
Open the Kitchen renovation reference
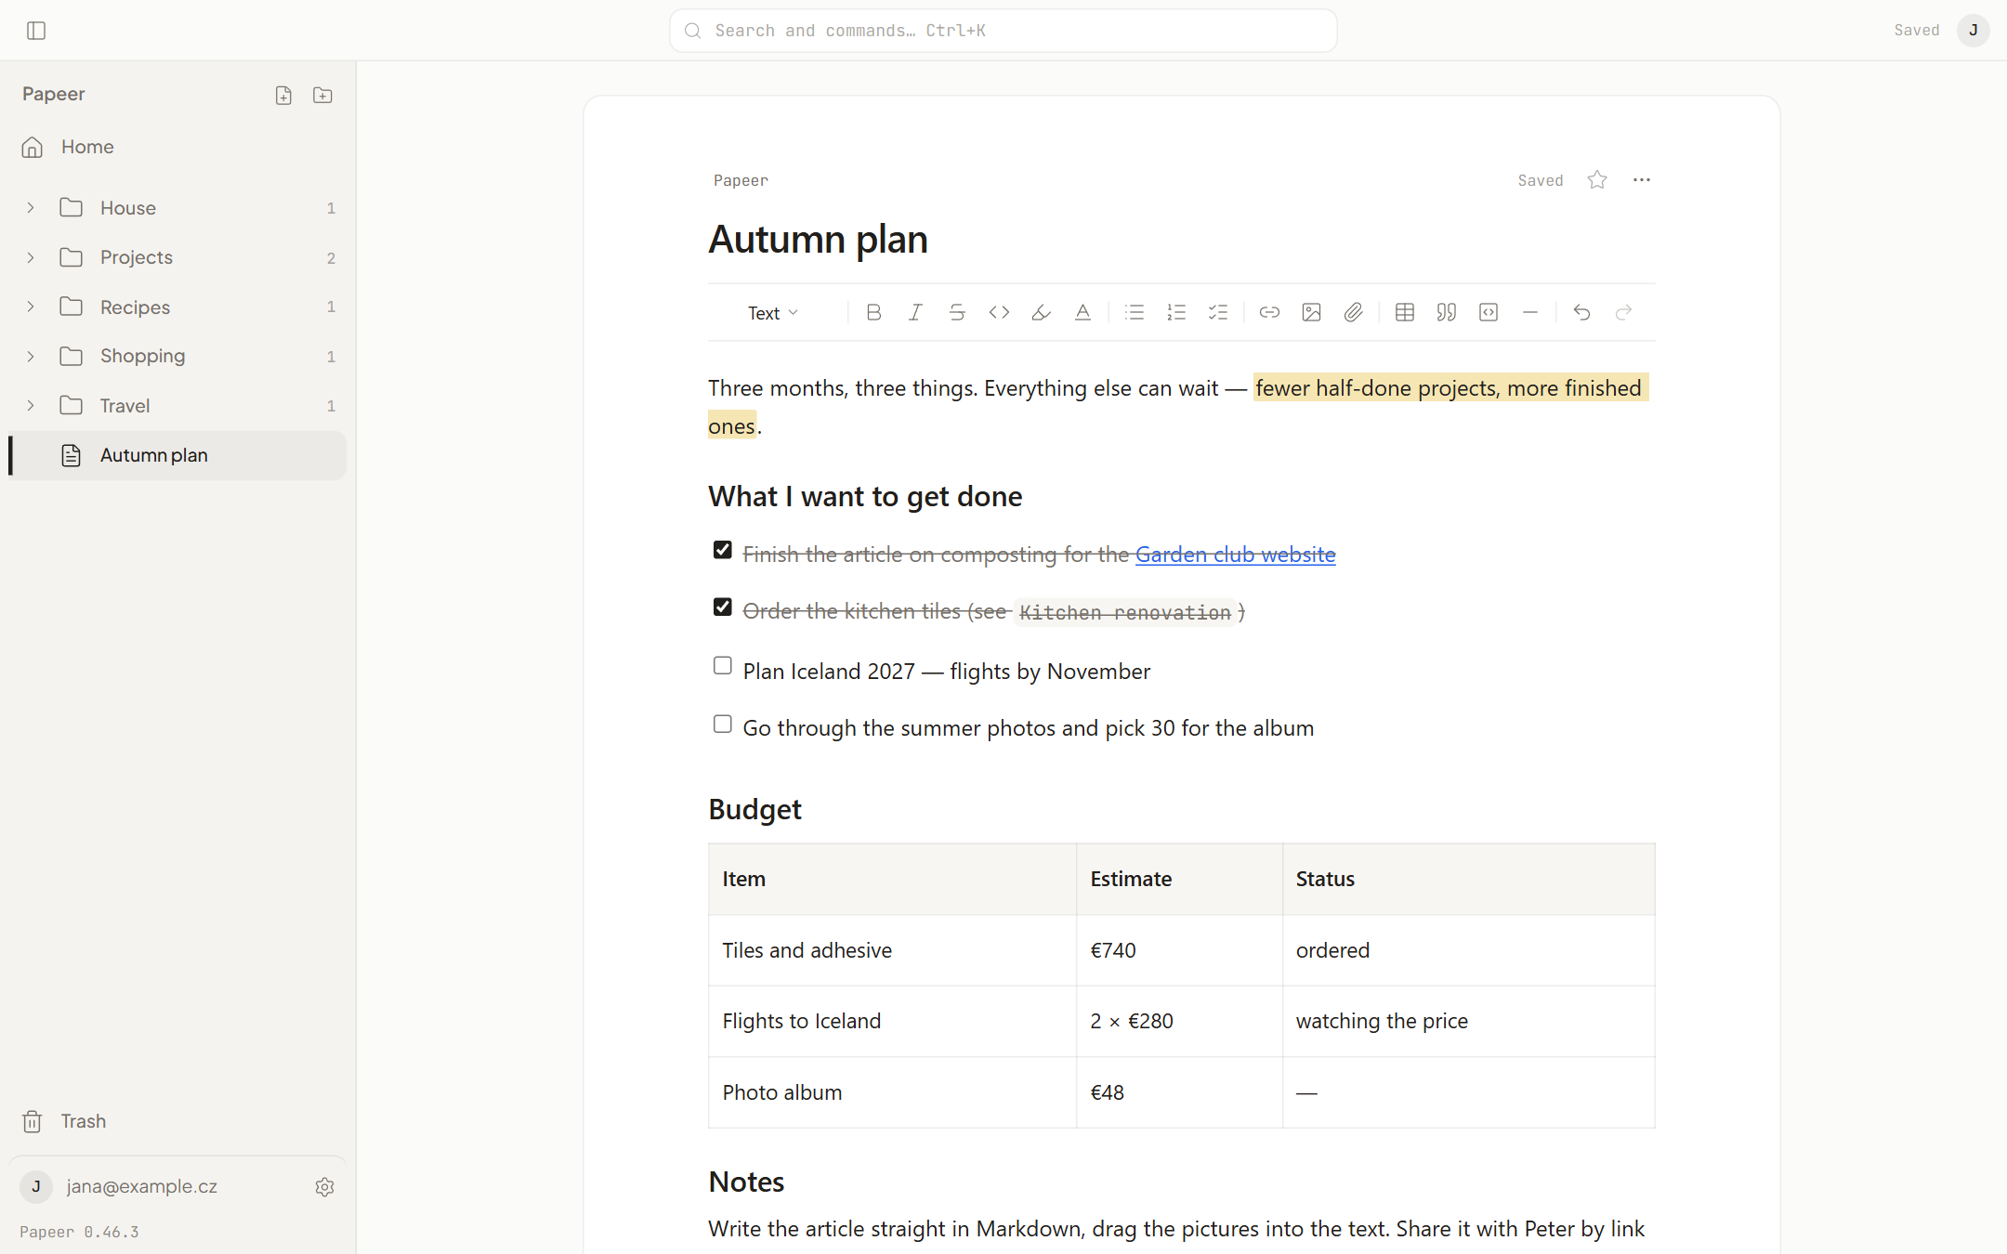[x=1124, y=612]
